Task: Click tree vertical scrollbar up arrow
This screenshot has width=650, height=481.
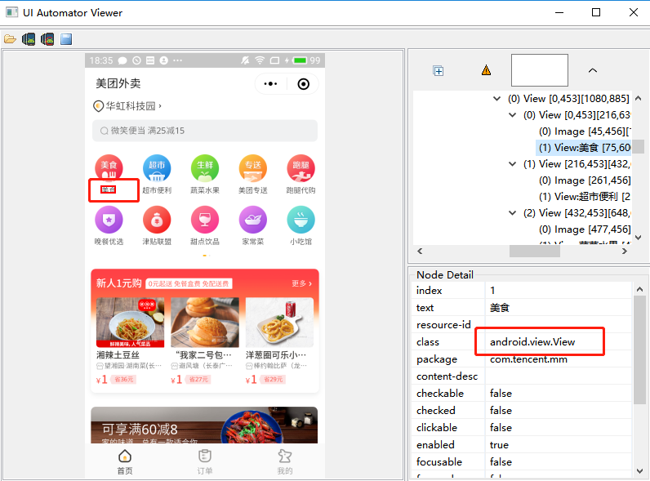Action: [639, 98]
